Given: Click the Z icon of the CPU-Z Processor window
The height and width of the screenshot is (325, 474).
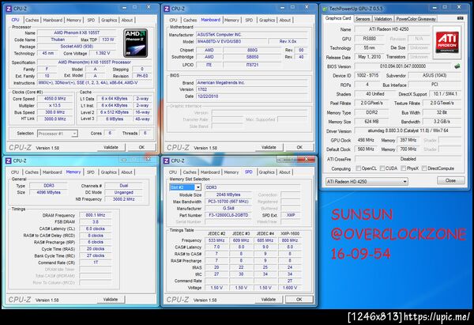Looking at the screenshot, I should (9, 9).
